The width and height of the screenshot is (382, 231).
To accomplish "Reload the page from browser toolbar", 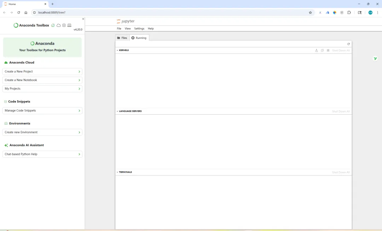I will coord(18,12).
